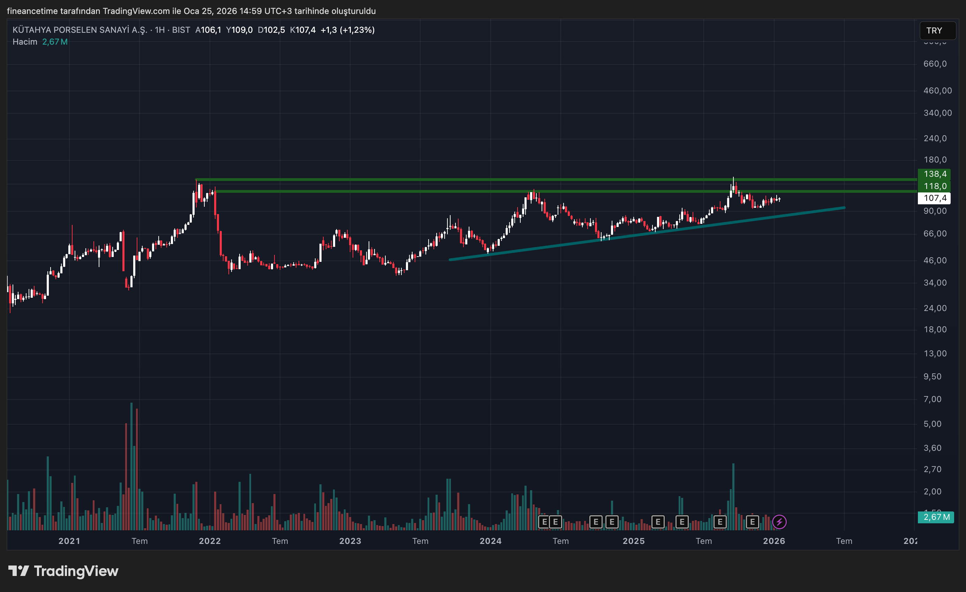
Task: Click the 2024 label on the time axis
Action: point(490,541)
